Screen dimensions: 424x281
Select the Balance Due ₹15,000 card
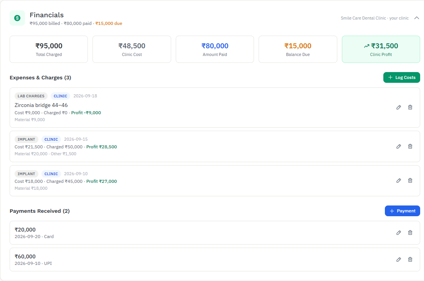click(x=298, y=49)
